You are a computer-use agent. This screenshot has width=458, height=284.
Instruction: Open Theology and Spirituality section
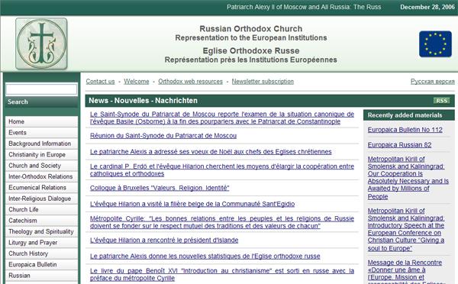41,231
